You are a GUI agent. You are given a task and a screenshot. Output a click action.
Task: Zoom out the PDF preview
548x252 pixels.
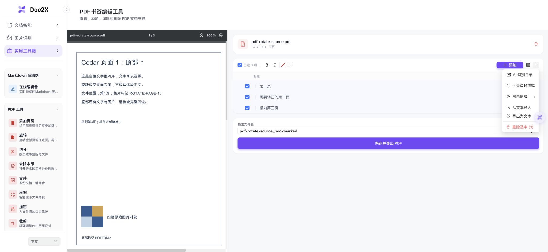pos(201,35)
